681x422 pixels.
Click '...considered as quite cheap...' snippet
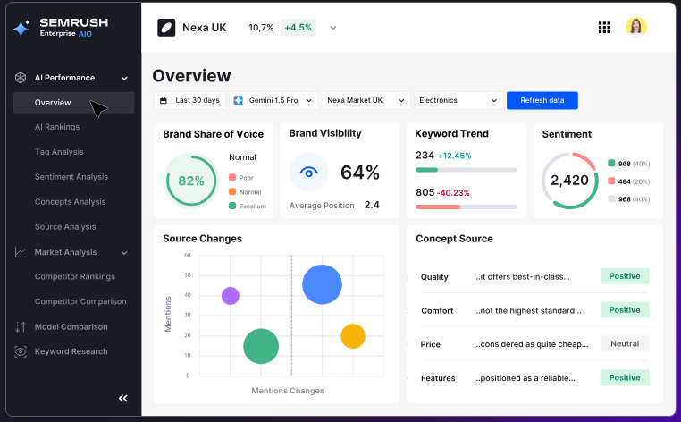point(531,344)
